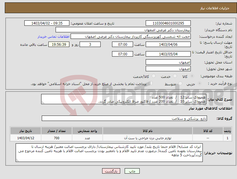Click the response deadline date 1403/04/06
The height and width of the screenshot is (179, 237).
tap(168, 44)
